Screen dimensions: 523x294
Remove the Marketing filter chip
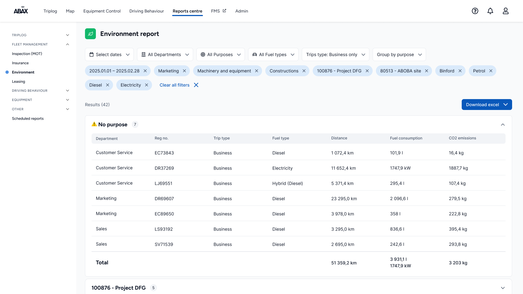click(x=184, y=71)
